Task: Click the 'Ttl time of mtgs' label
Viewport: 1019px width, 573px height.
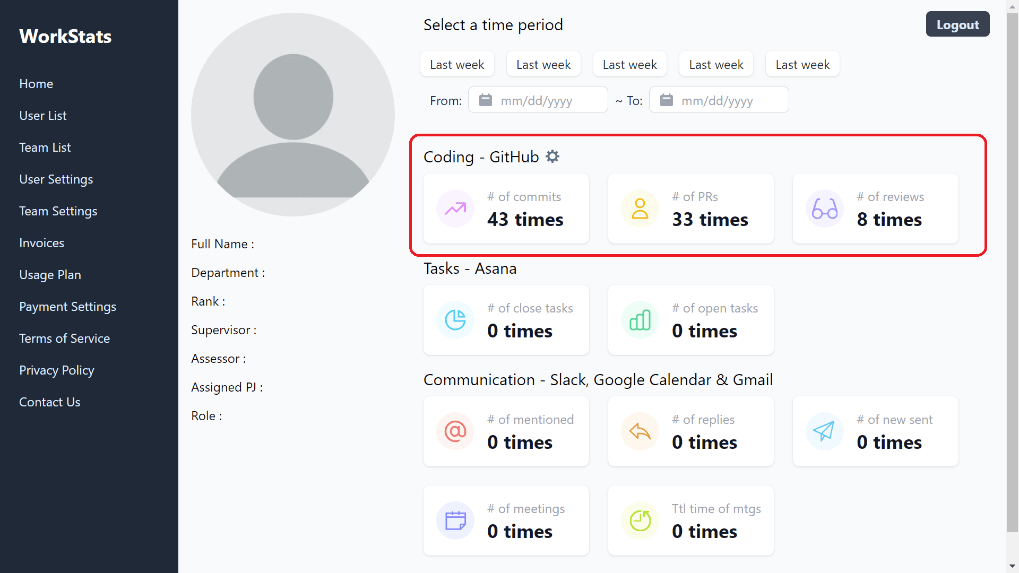Action: (x=716, y=509)
